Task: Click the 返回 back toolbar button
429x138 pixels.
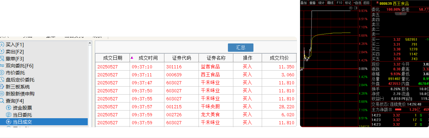Action: point(366,3)
